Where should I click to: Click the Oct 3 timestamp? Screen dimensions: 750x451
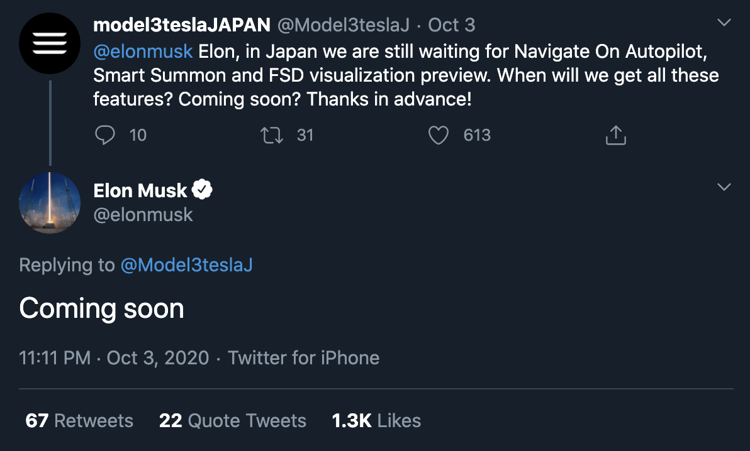452,25
